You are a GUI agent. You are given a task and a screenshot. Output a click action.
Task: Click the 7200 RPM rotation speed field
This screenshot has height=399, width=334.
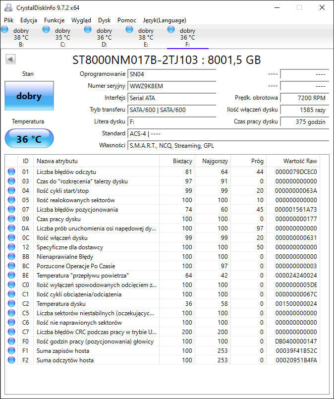[304, 98]
